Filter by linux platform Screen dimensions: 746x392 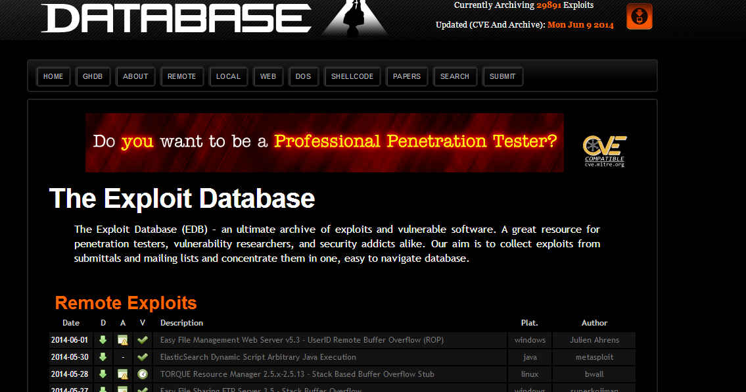coord(530,374)
